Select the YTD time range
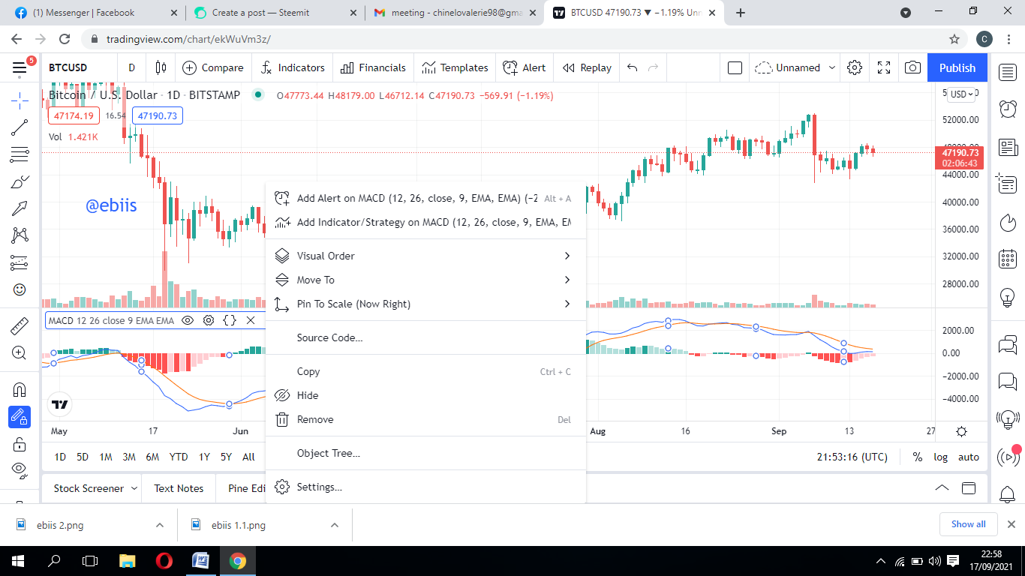This screenshot has width=1025, height=576. (x=179, y=457)
